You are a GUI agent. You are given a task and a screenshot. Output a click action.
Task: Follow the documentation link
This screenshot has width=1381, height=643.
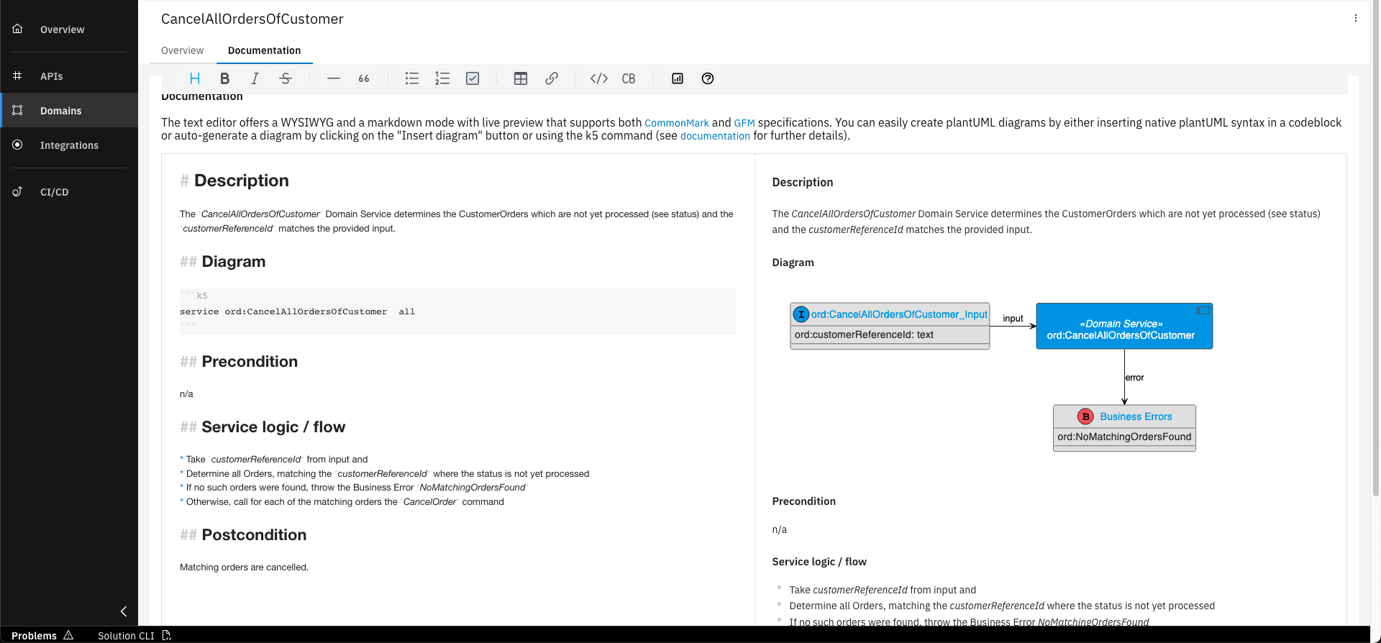715,136
